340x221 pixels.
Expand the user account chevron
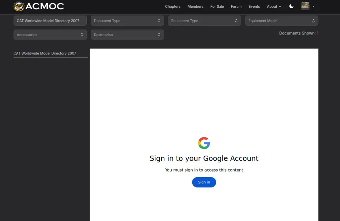[313, 7]
